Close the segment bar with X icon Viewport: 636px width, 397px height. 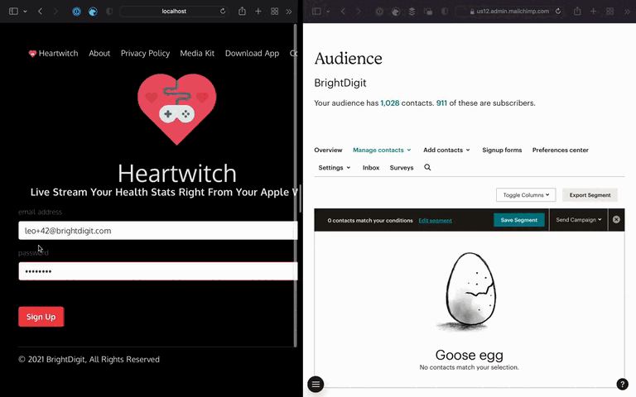point(616,219)
